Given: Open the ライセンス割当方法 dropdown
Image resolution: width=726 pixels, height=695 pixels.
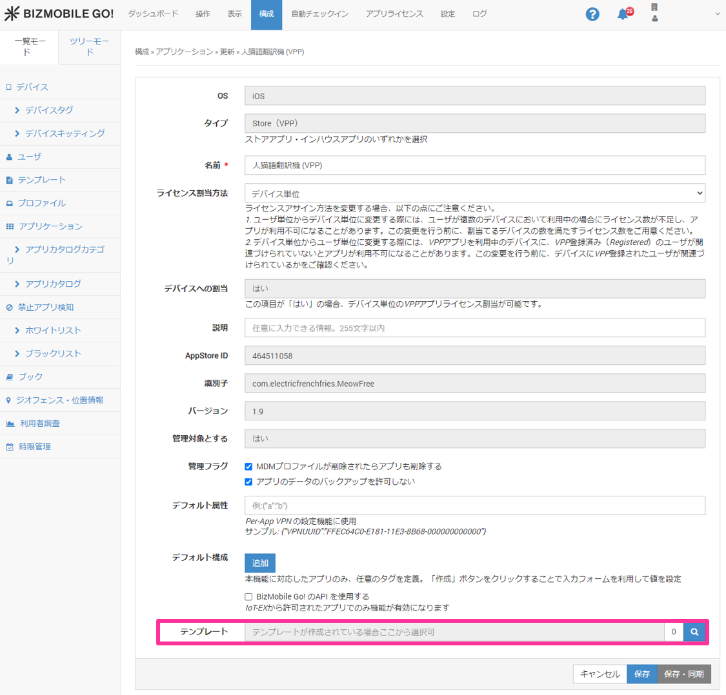Looking at the screenshot, I should (x=474, y=193).
